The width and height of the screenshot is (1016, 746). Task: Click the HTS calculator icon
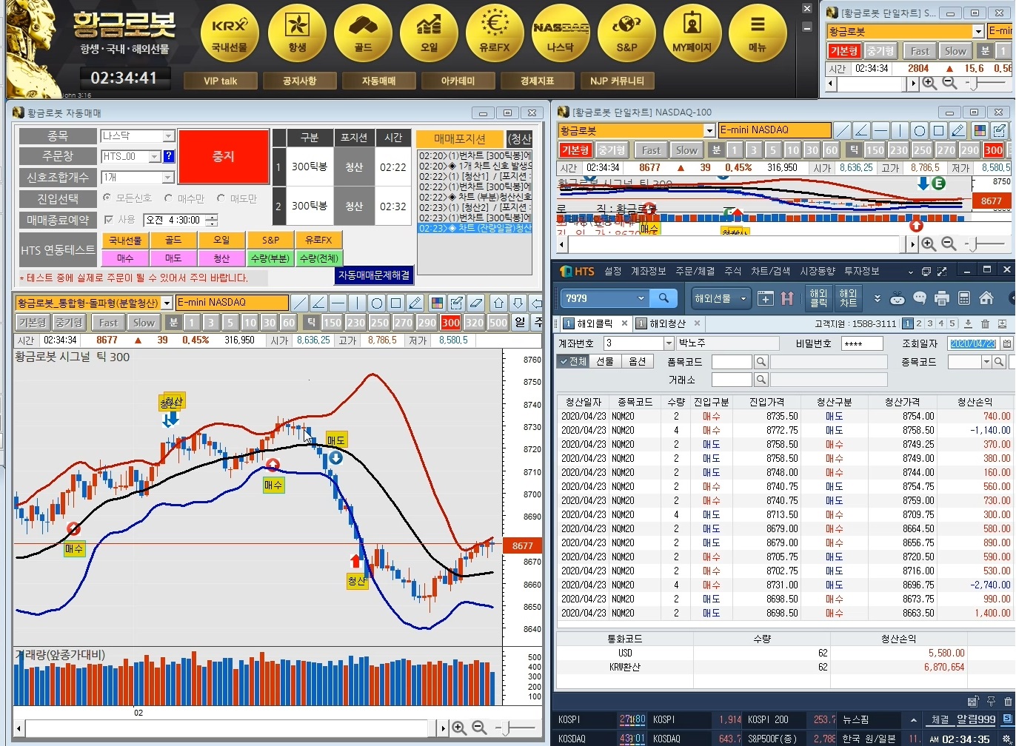(x=964, y=298)
